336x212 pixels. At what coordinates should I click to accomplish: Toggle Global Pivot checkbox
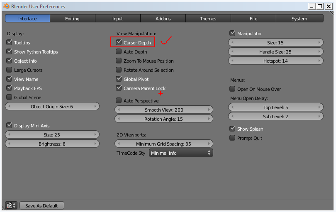coord(119,79)
